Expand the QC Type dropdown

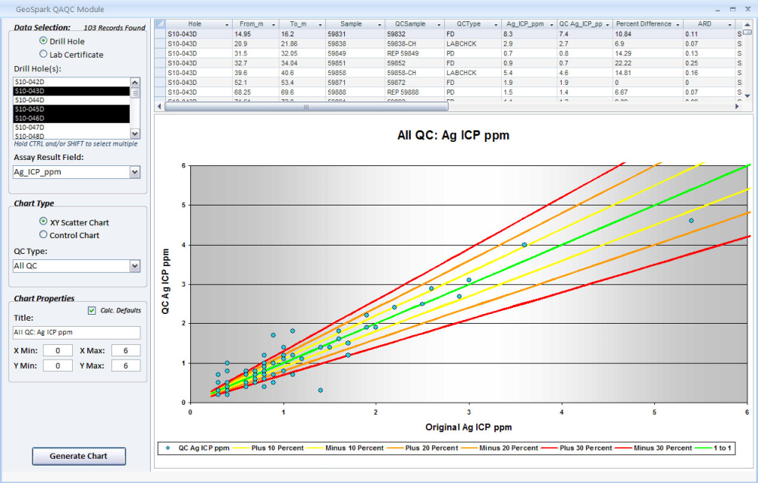135,266
